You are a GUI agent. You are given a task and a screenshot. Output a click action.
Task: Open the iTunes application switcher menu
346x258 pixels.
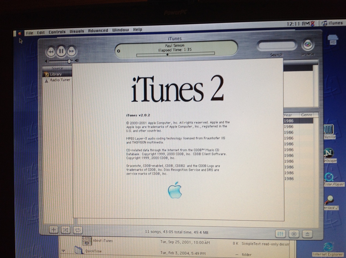coord(332,23)
